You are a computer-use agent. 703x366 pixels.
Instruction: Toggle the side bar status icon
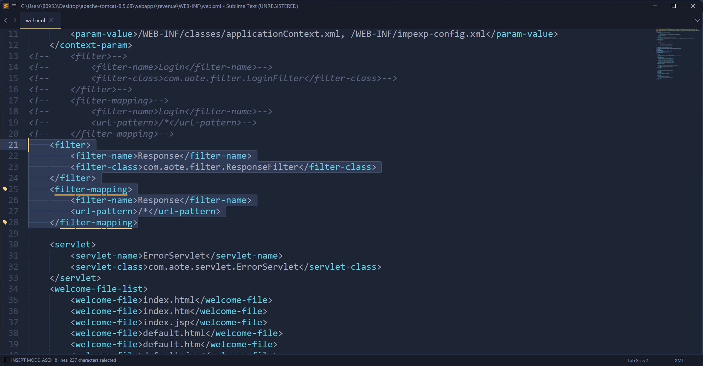pyautogui.click(x=7, y=360)
